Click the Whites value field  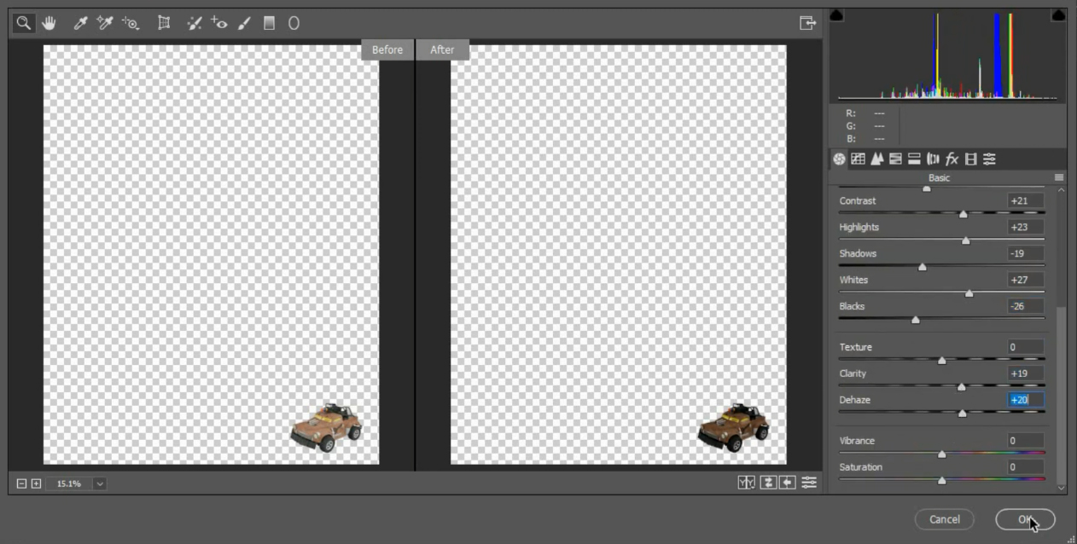[1025, 281]
